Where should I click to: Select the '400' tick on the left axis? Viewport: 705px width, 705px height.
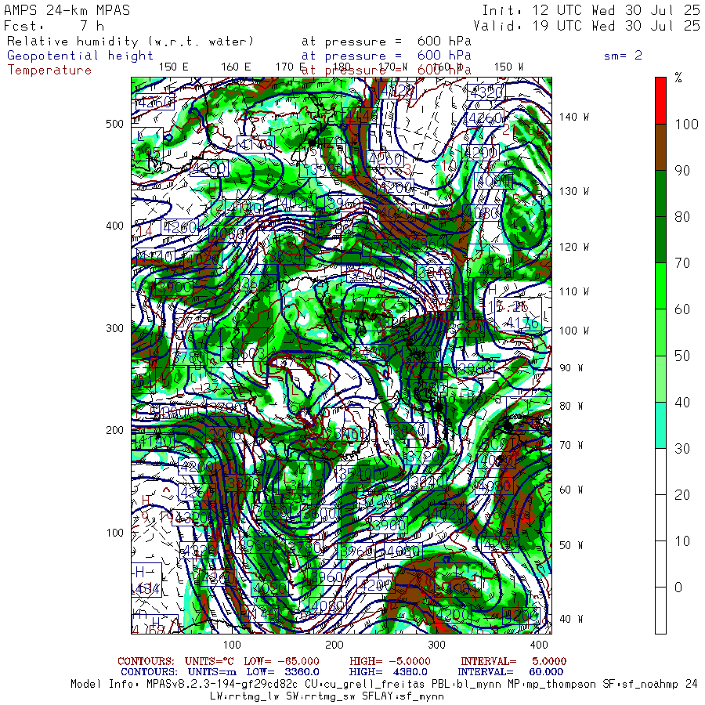tap(114, 226)
